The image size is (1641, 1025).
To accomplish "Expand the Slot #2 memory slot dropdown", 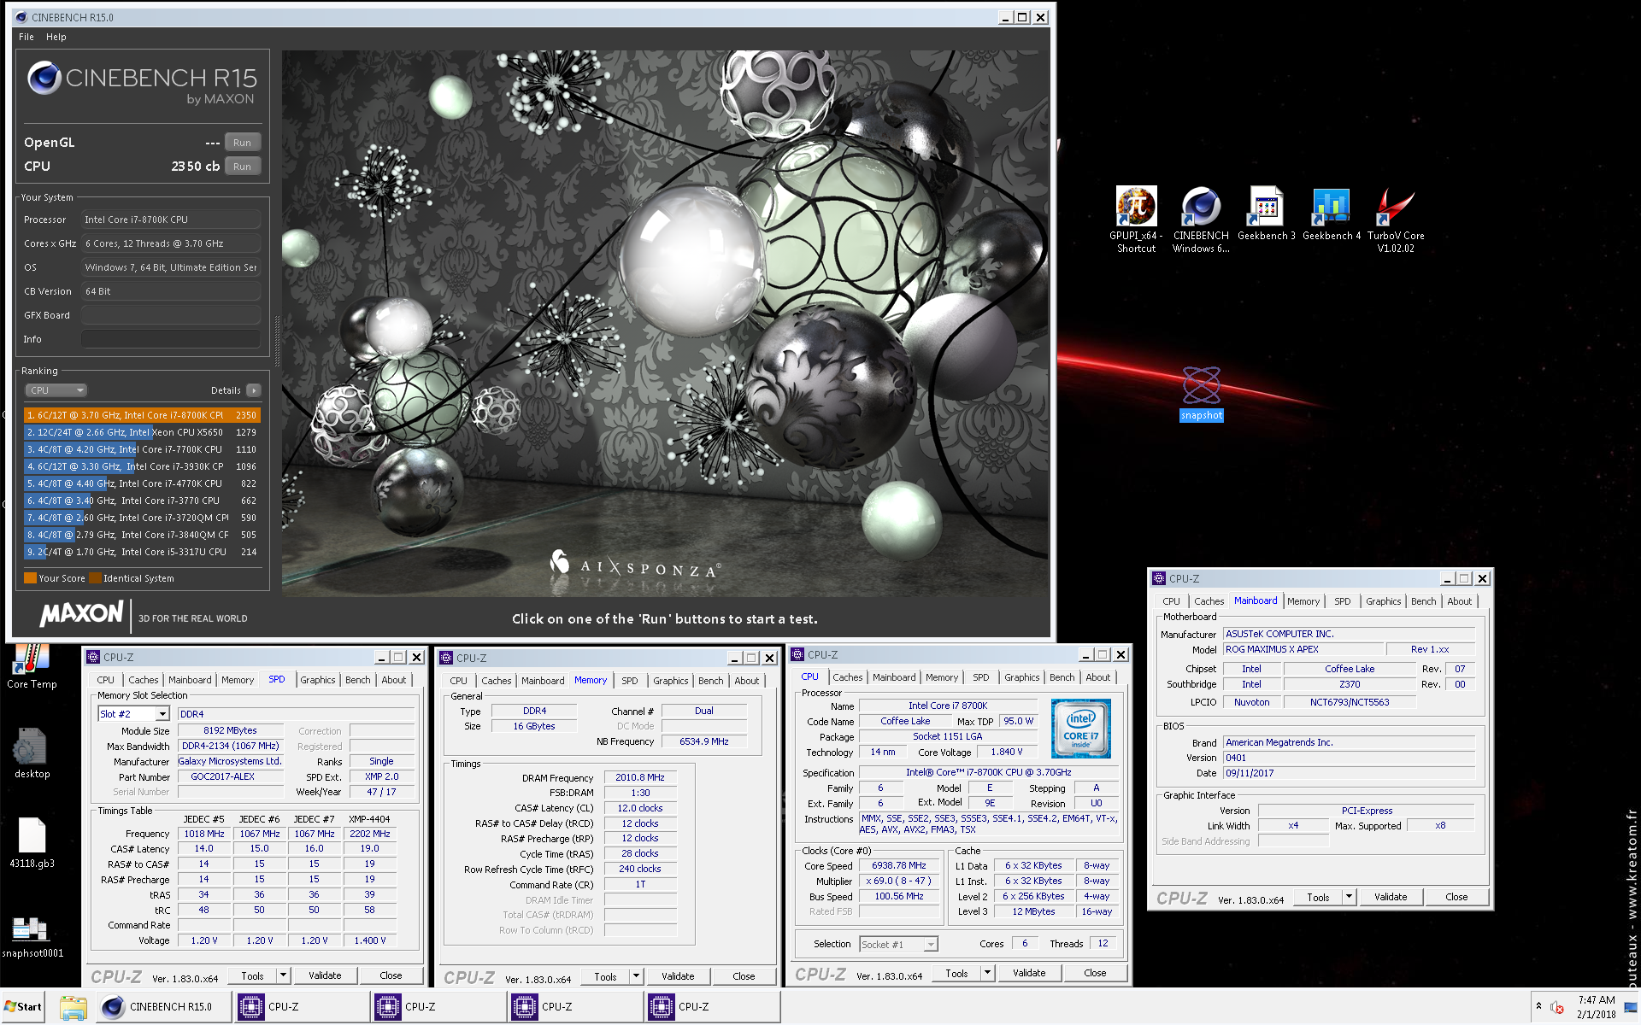I will [x=162, y=714].
